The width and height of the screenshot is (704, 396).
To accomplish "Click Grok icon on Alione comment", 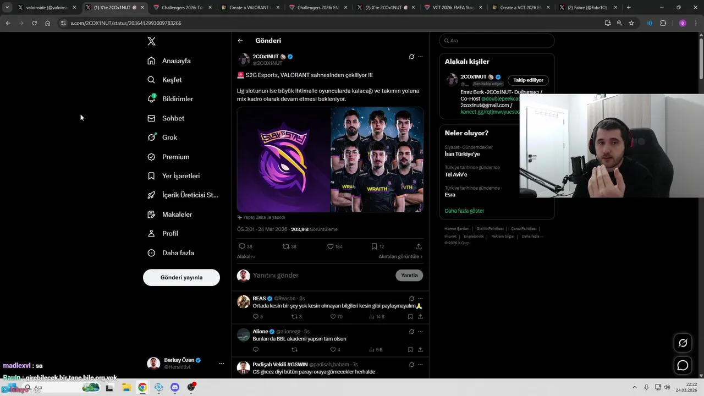I will click(411, 332).
